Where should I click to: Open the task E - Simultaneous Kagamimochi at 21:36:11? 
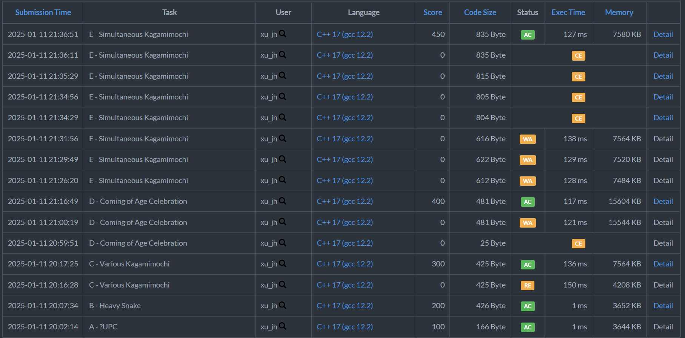(x=139, y=55)
